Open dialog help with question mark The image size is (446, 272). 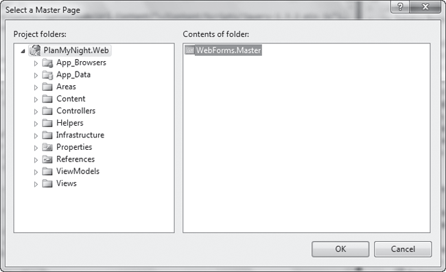tap(400, 7)
